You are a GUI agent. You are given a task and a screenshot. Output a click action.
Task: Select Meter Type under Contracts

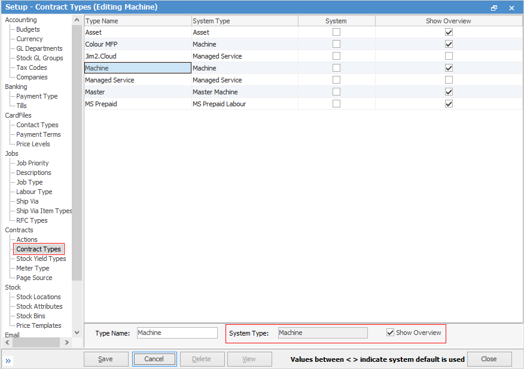coord(33,268)
